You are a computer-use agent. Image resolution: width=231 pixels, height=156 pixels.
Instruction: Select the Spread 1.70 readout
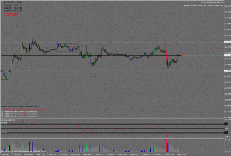click(11, 6)
